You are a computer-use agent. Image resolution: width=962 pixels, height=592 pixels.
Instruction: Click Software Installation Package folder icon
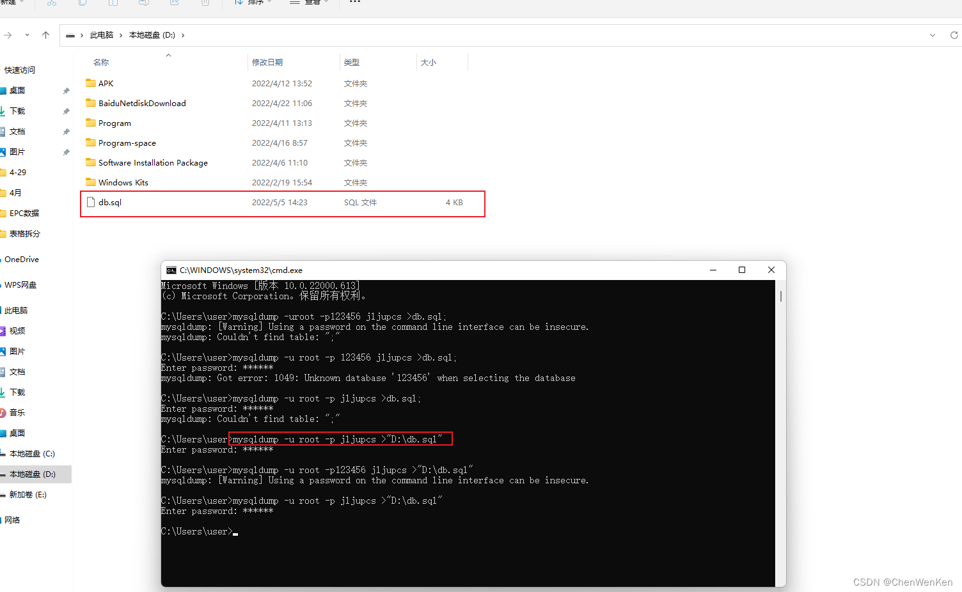tap(91, 162)
